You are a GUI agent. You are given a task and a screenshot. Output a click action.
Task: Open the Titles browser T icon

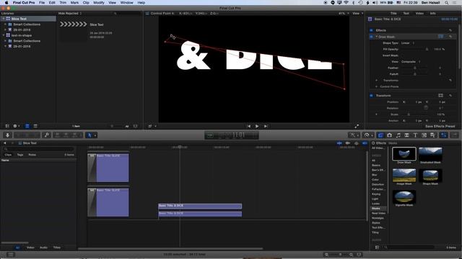point(415,135)
